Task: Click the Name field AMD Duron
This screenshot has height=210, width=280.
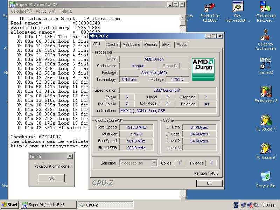Action: [154, 59]
